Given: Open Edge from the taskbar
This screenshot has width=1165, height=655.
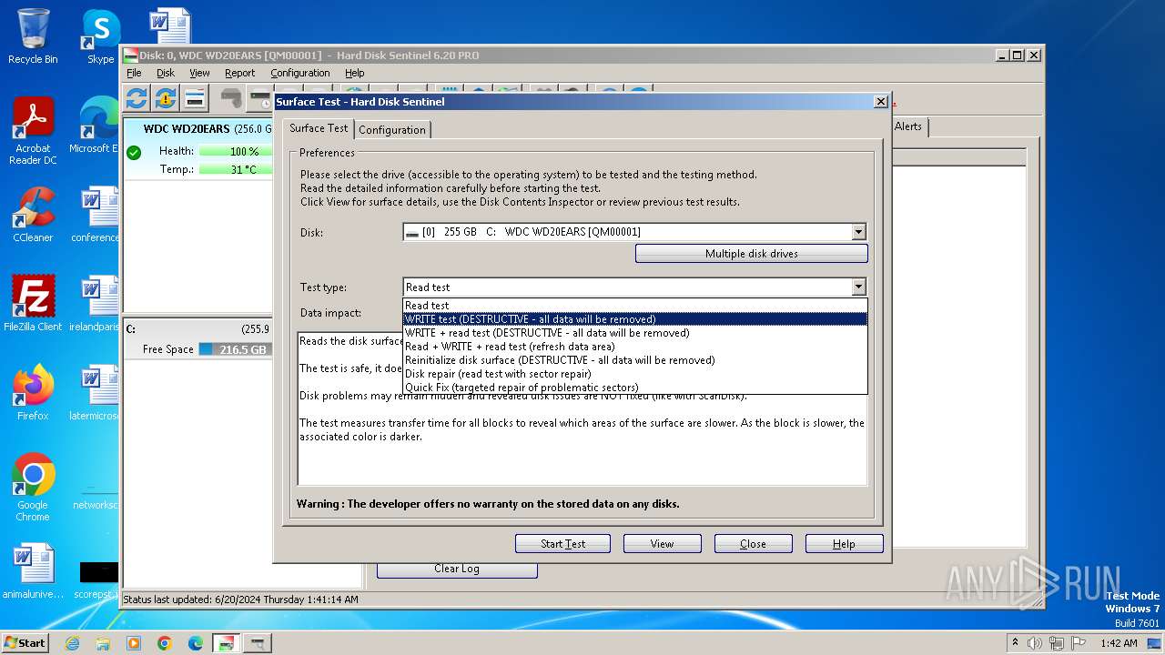Looking at the screenshot, I should pos(196,643).
